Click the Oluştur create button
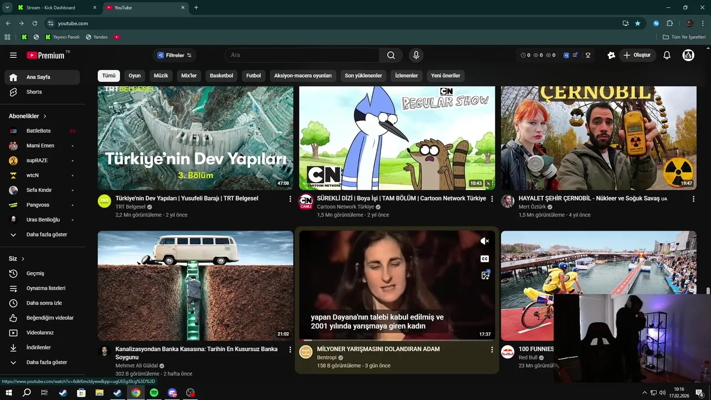The width and height of the screenshot is (711, 400). pos(638,55)
